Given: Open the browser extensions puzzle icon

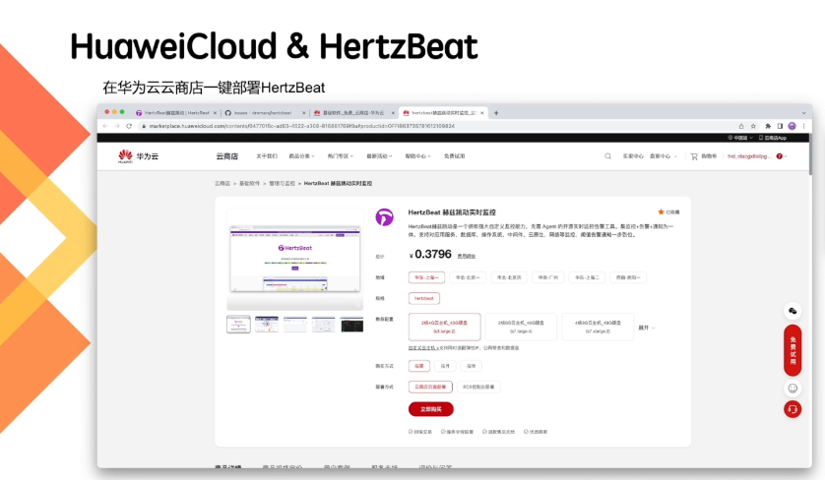Looking at the screenshot, I should tap(768, 126).
